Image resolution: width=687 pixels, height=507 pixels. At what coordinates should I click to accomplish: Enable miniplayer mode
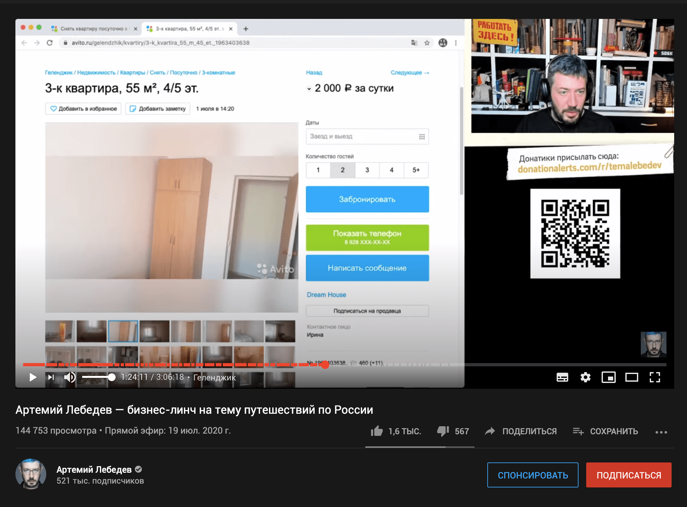[608, 377]
